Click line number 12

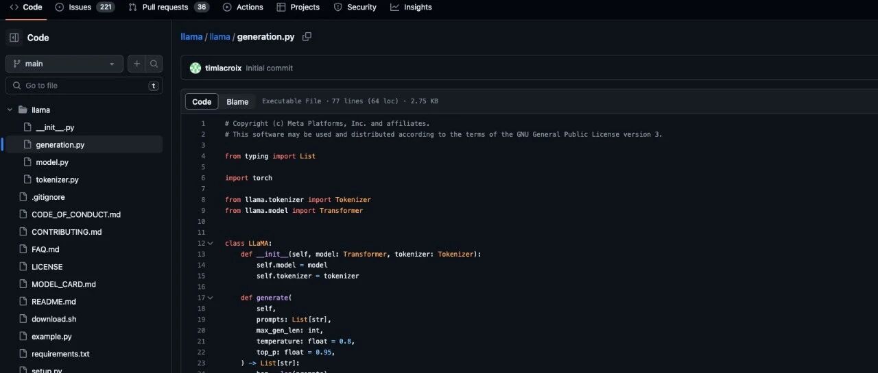click(x=201, y=243)
